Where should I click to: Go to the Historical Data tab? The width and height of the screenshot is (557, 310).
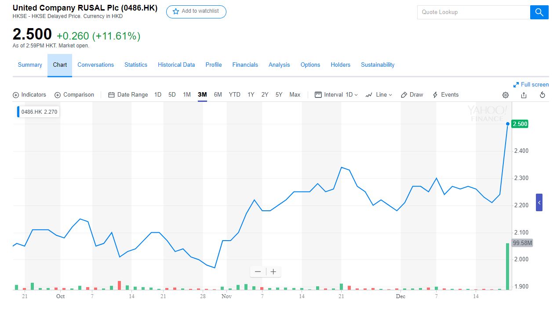pos(176,65)
